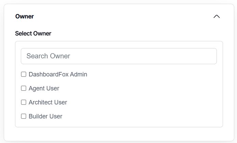The width and height of the screenshot is (237, 143).
Task: Enable the Architect User checkbox
Action: pos(24,102)
